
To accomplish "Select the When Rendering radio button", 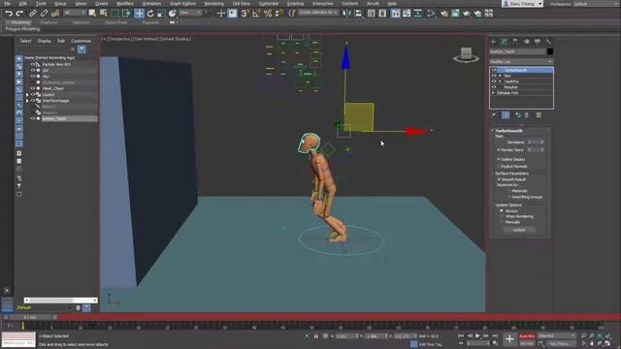I will click(502, 216).
